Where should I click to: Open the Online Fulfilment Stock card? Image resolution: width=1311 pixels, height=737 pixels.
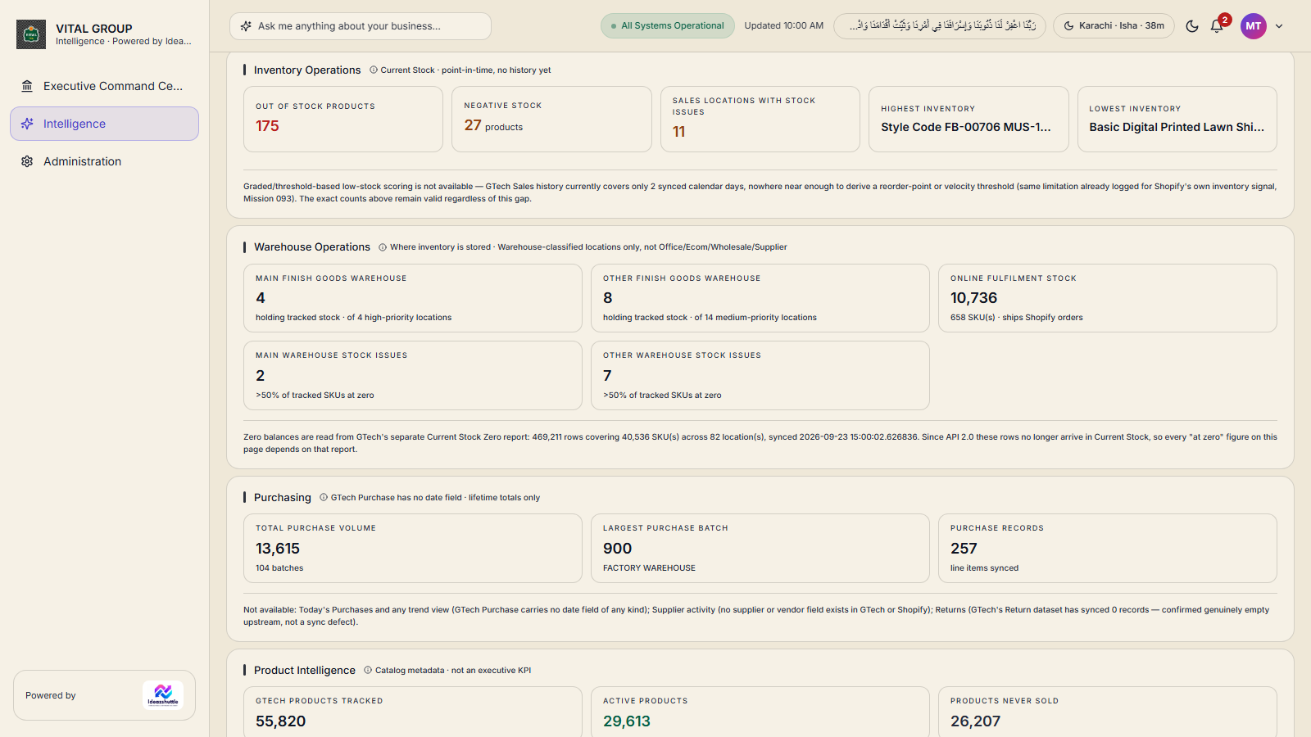1108,298
